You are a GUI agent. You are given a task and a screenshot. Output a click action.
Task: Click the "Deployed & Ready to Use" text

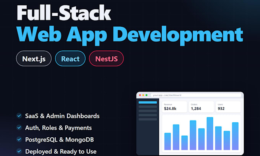[x=61, y=151]
